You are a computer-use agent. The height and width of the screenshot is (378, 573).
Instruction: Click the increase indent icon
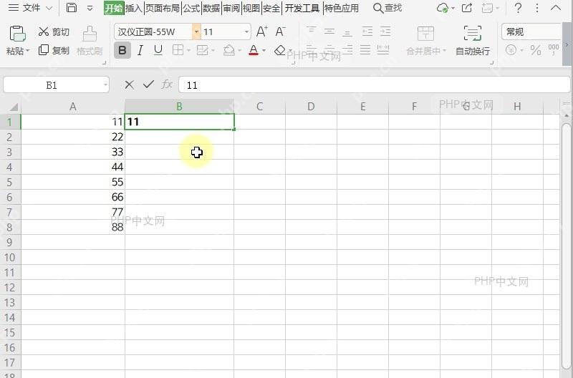coord(385,31)
